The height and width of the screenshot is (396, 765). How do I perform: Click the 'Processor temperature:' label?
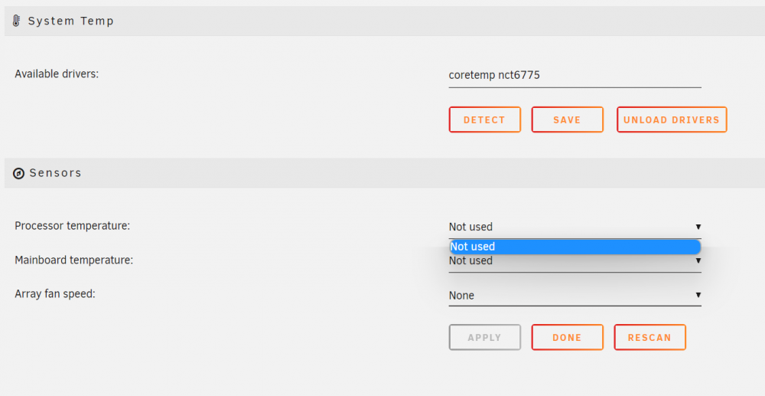(x=72, y=226)
